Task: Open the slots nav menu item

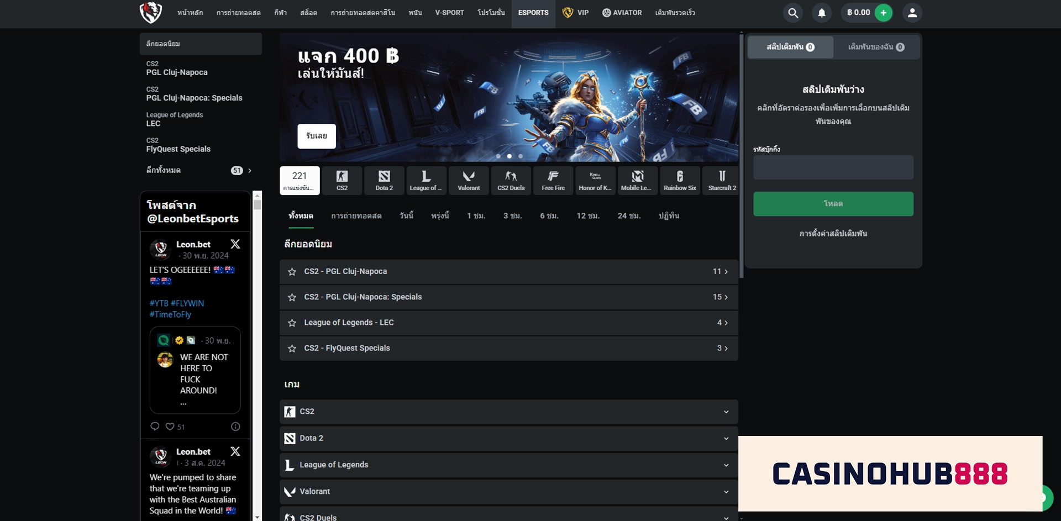Action: 308,13
